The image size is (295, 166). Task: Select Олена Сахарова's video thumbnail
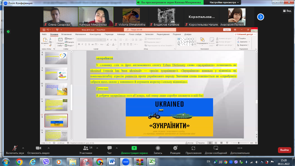pos(61,16)
